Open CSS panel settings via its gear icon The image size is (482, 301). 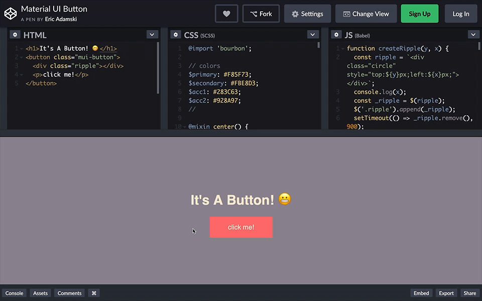click(175, 35)
